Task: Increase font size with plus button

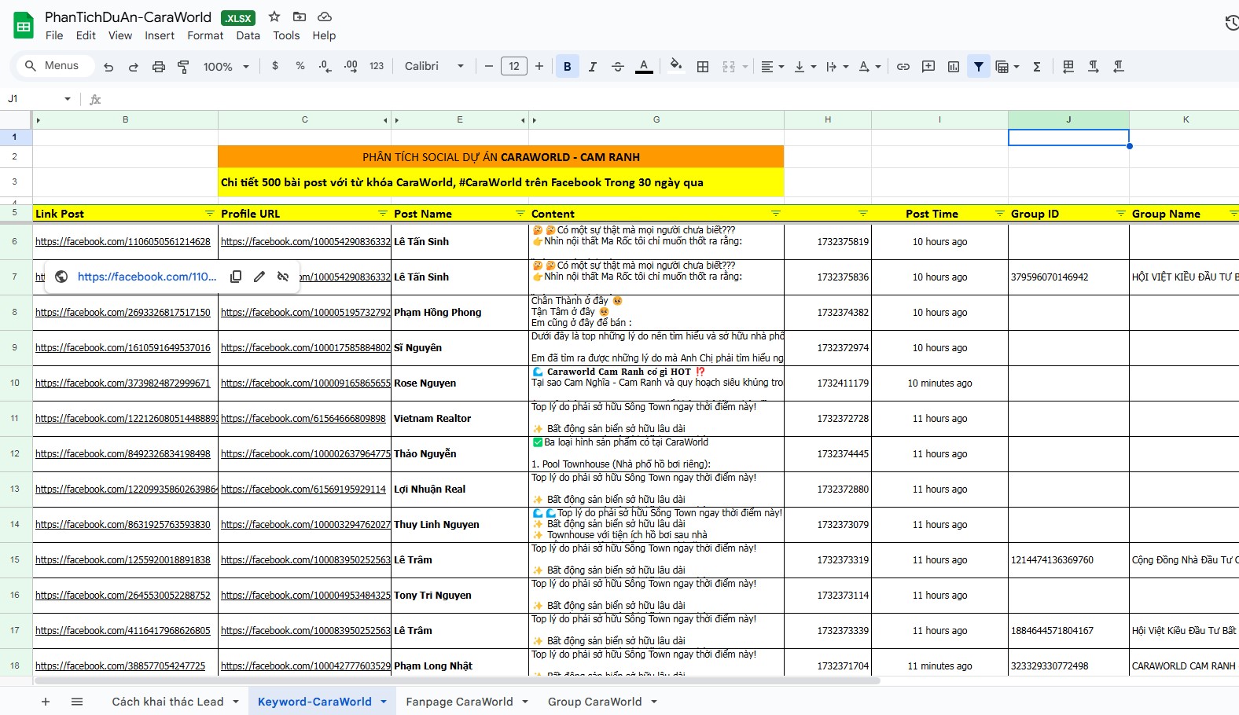Action: 539,67
